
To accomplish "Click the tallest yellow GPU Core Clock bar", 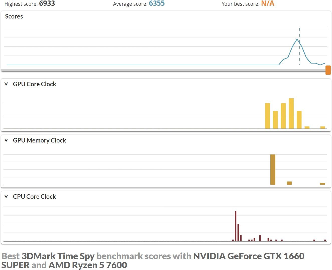I will 291,113.
